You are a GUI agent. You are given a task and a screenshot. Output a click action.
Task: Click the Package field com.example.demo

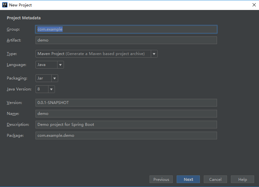pos(126,136)
